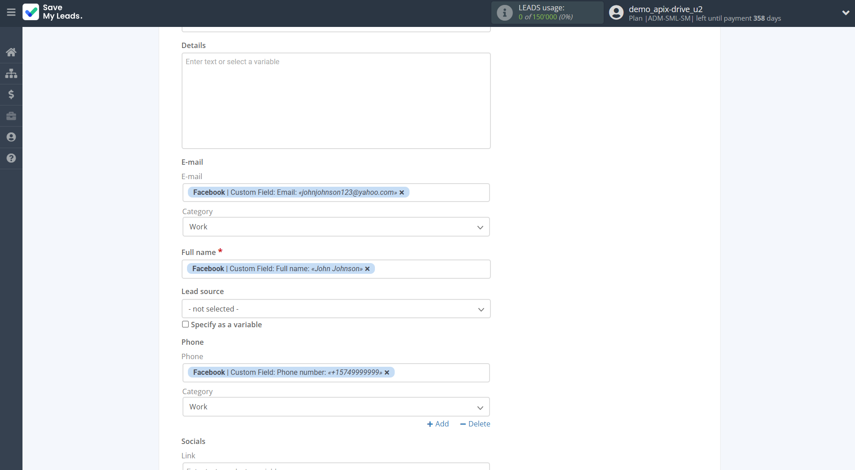Expand the E-mail Category dropdown
The height and width of the screenshot is (470, 855).
coord(336,227)
